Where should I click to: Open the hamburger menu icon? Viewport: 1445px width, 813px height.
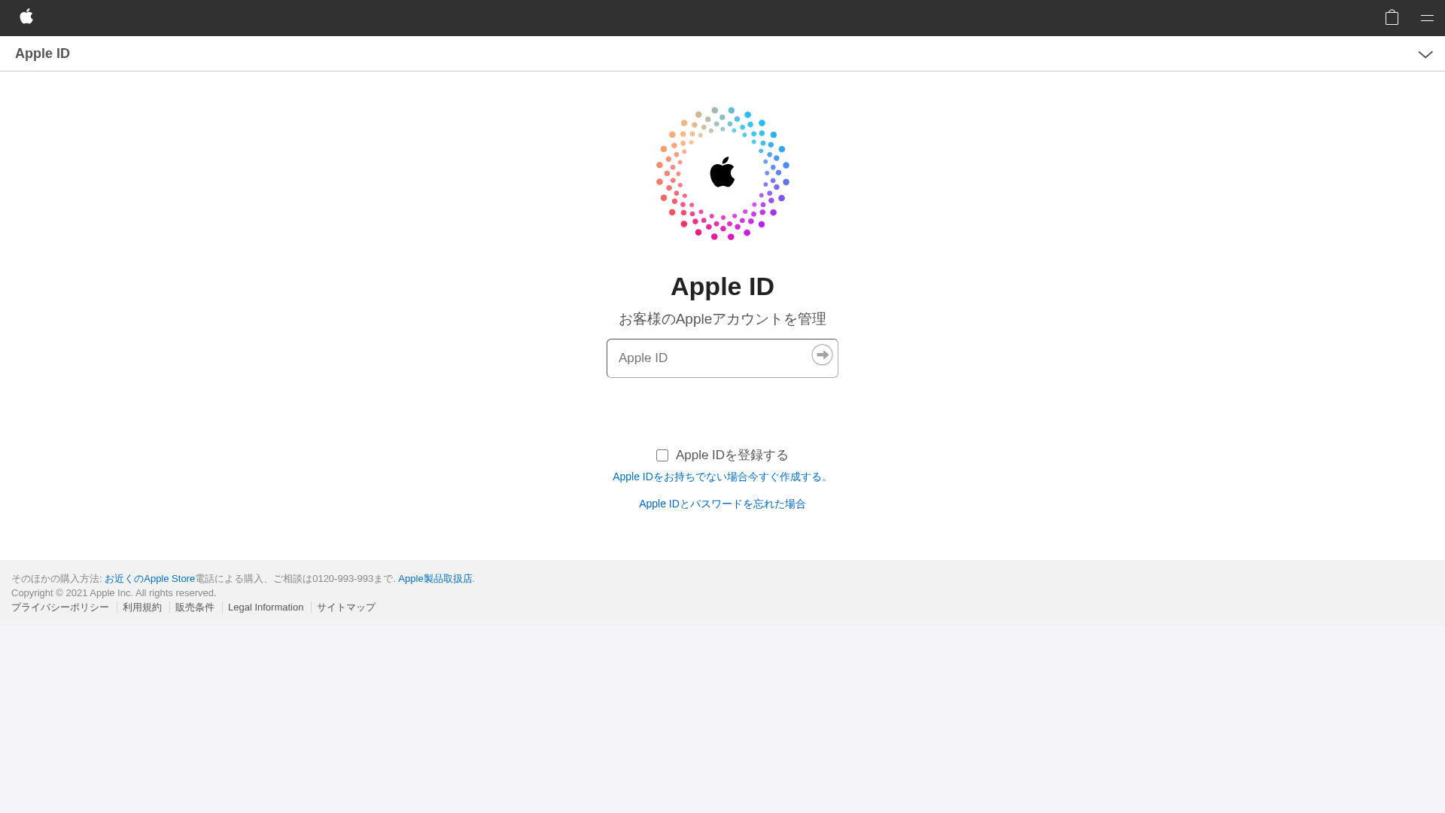click(1427, 18)
